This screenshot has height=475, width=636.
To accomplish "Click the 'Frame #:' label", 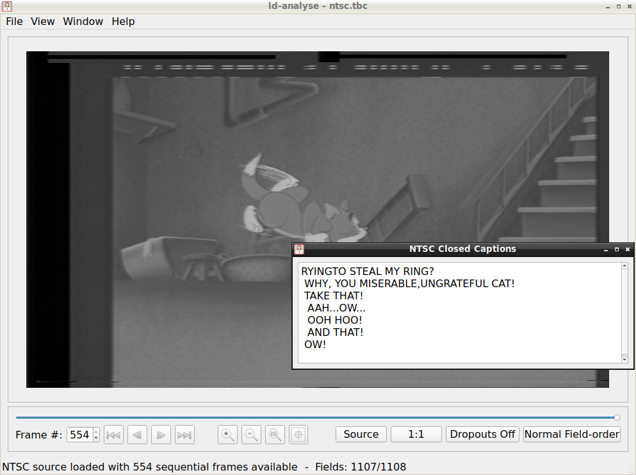I will tap(39, 435).
